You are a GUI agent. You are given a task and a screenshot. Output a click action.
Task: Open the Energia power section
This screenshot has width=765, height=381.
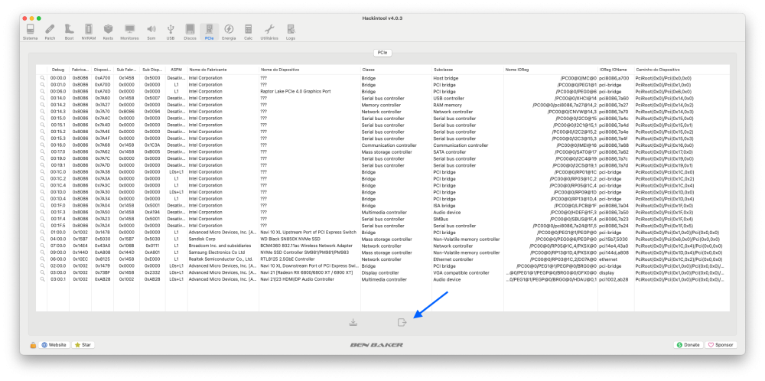(228, 31)
